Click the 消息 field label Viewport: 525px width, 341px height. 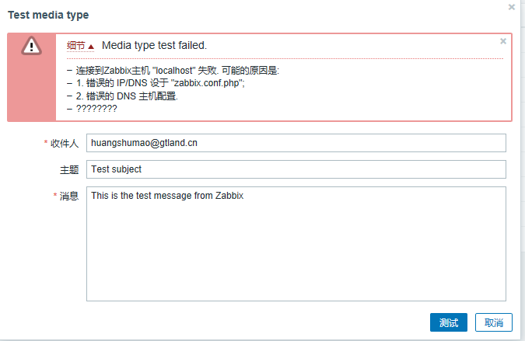68,197
